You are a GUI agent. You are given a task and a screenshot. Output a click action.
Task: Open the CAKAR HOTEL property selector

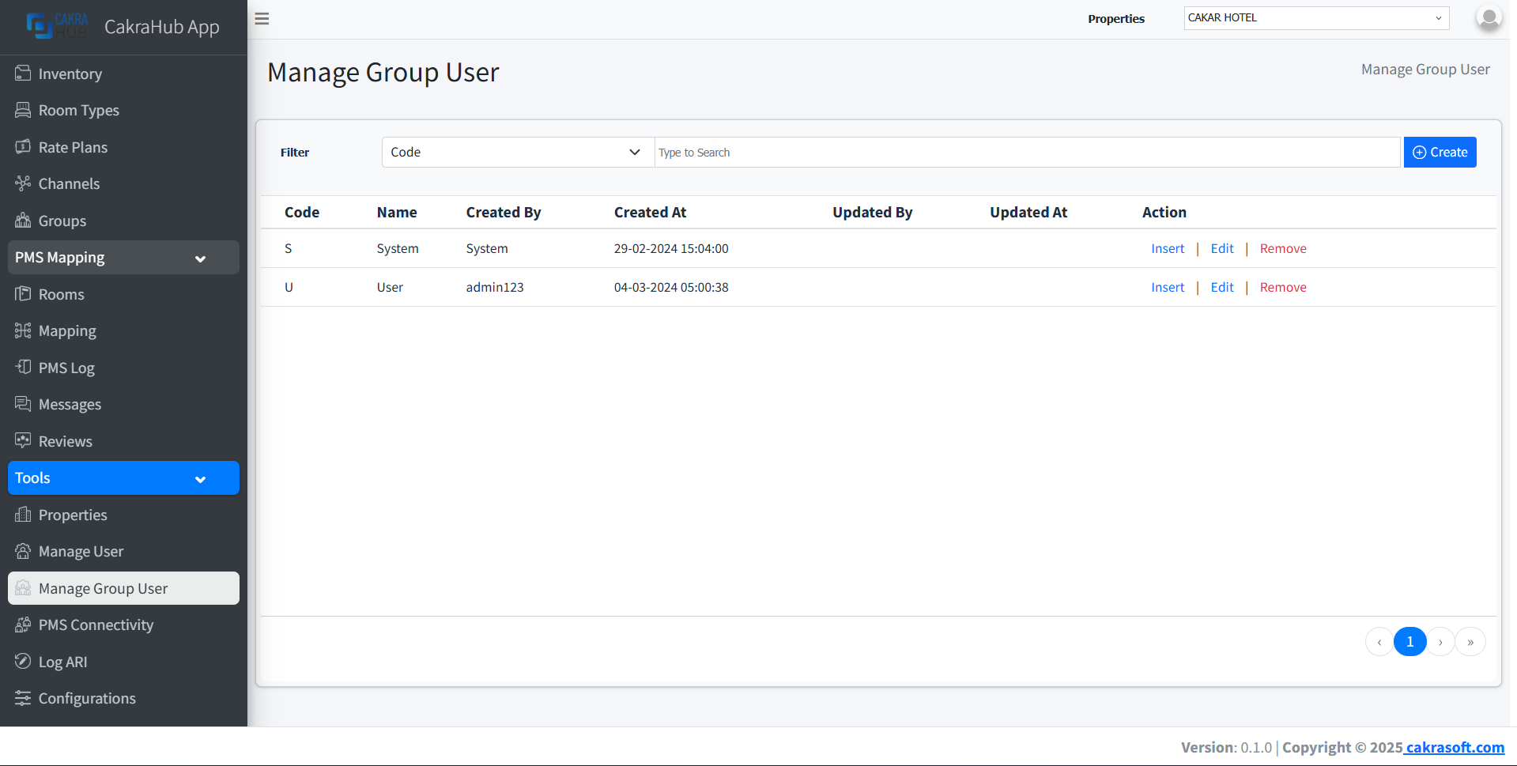tap(1315, 17)
